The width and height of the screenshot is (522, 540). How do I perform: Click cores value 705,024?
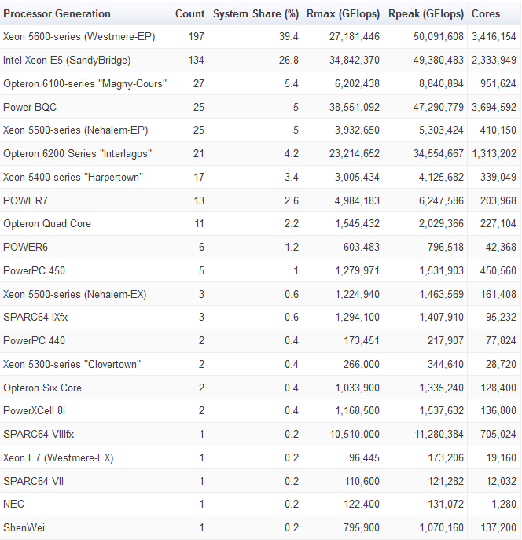coord(498,434)
